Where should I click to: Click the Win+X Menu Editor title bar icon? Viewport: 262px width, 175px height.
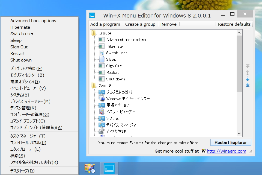coord(92,15)
